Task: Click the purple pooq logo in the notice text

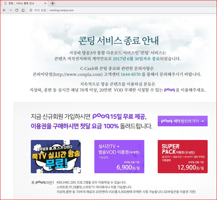Action: [x=170, y=90]
